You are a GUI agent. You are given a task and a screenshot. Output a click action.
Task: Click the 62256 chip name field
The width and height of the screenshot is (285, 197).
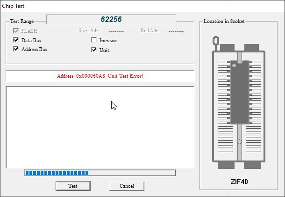pyautogui.click(x=111, y=19)
